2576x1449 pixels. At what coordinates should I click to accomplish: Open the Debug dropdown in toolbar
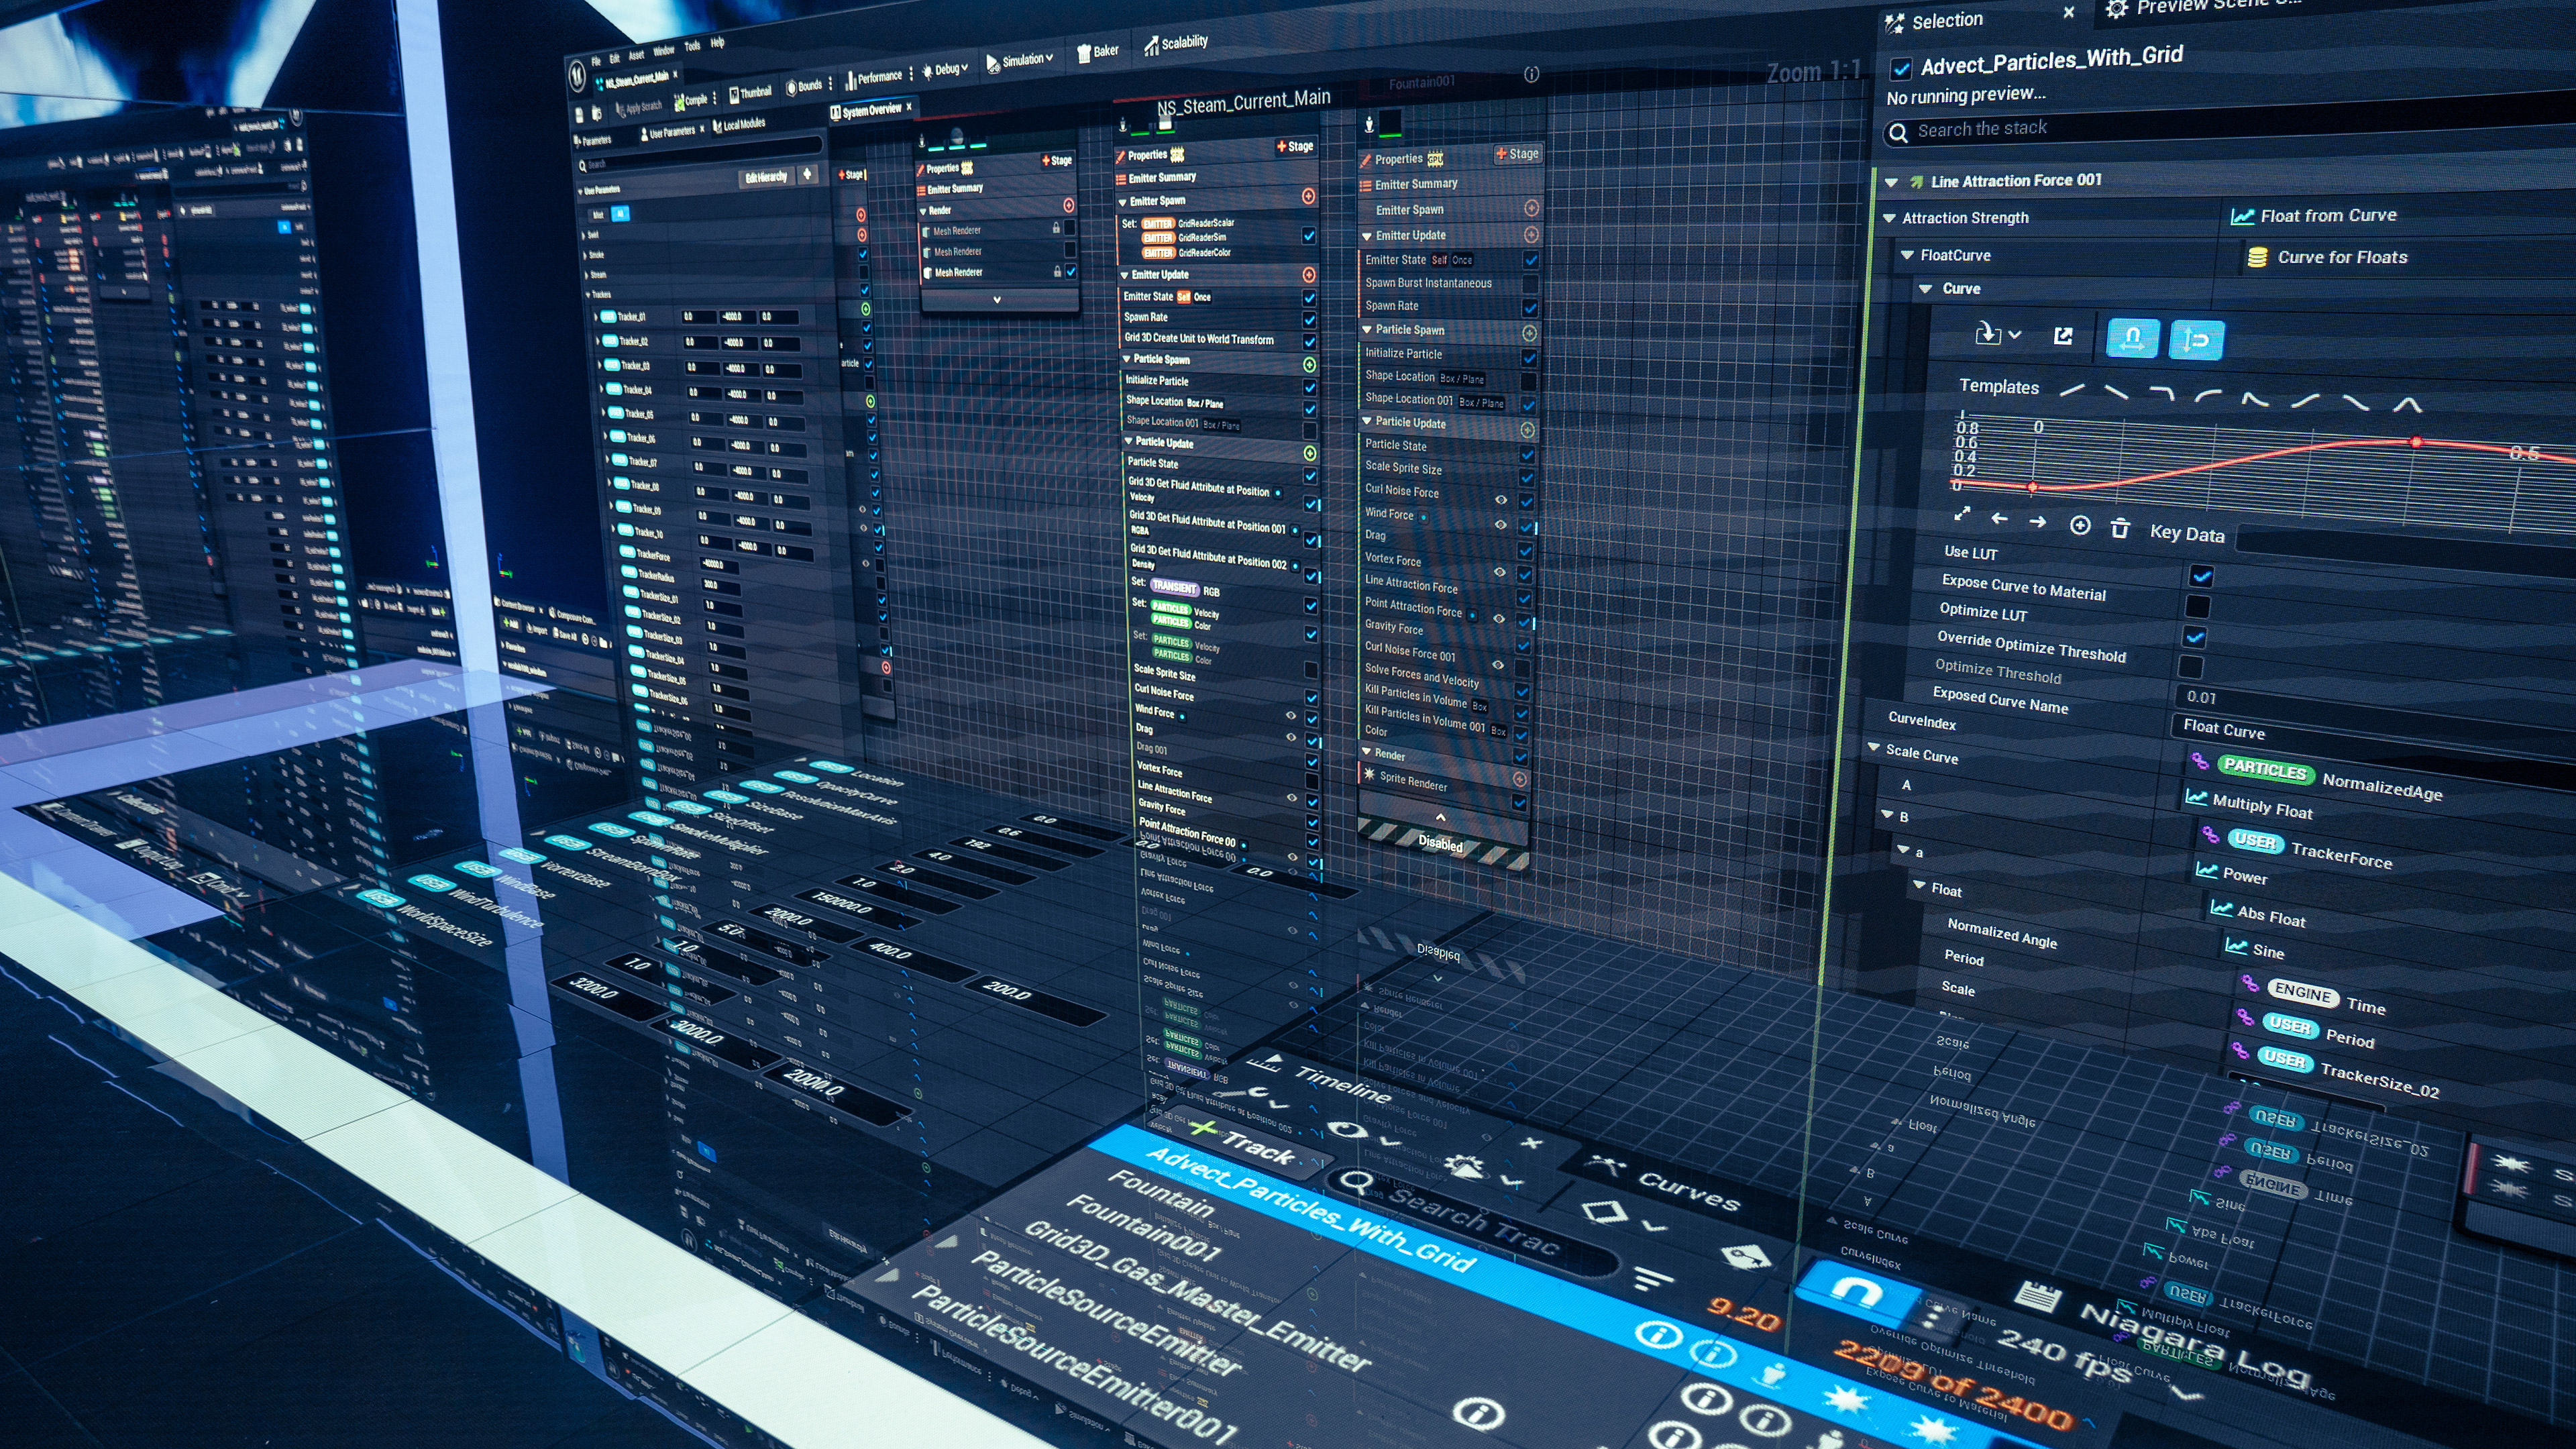(944, 69)
